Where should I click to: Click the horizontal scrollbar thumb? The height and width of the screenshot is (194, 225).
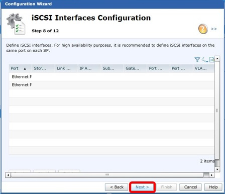click(107, 175)
